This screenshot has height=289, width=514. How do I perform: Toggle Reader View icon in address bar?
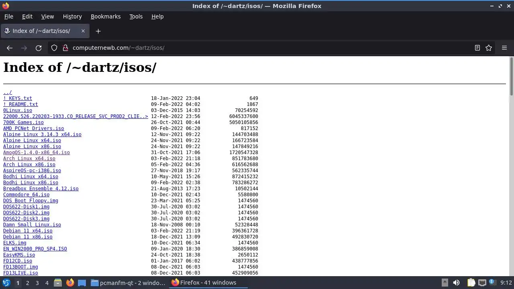[x=477, y=48]
